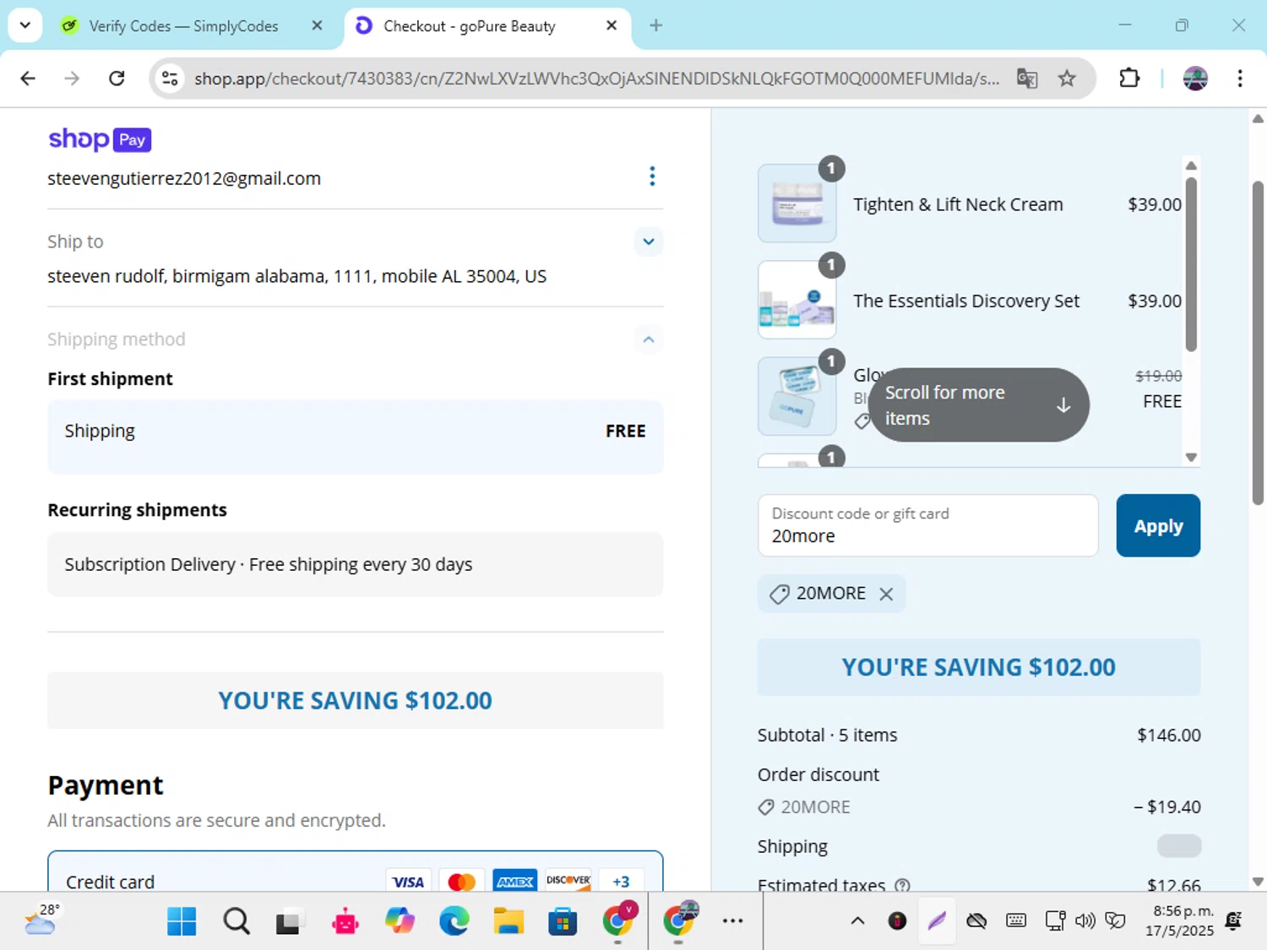1267x950 pixels.
Task: Open the clock showing 8:56 p.m.
Action: (x=1180, y=921)
